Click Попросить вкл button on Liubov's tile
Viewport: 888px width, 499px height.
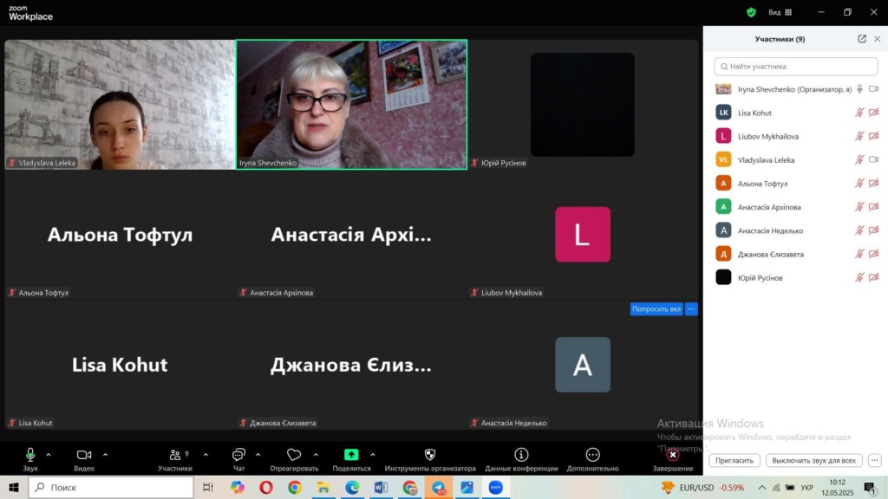(656, 309)
